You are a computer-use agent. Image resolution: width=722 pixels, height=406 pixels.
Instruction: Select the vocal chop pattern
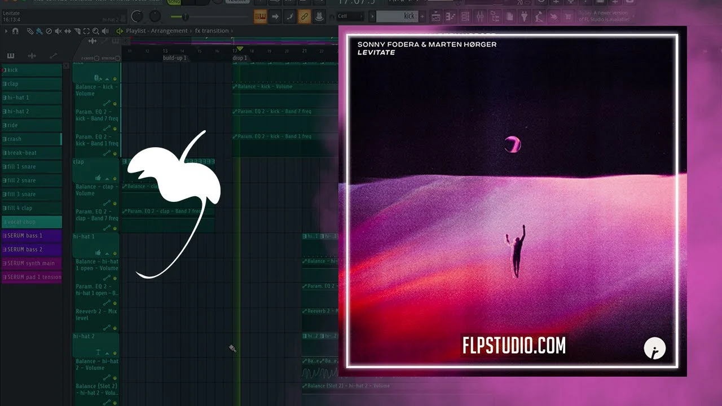[32, 222]
